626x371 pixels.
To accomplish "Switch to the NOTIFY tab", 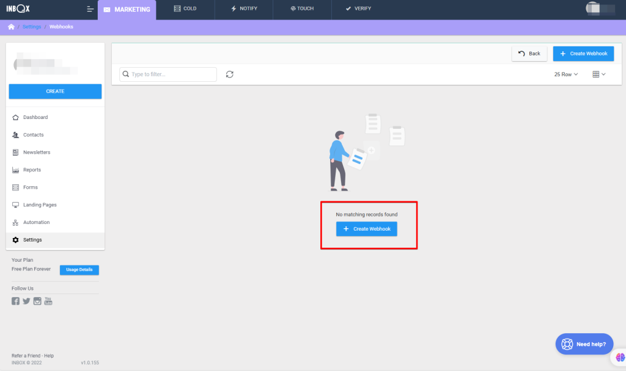I will [244, 9].
